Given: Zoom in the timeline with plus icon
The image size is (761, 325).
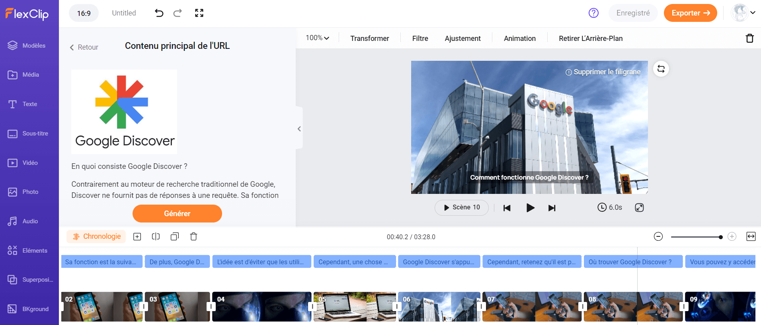Looking at the screenshot, I should pyautogui.click(x=732, y=237).
